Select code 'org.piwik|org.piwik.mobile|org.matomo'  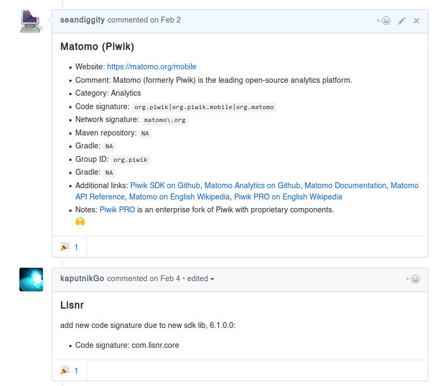coord(204,107)
